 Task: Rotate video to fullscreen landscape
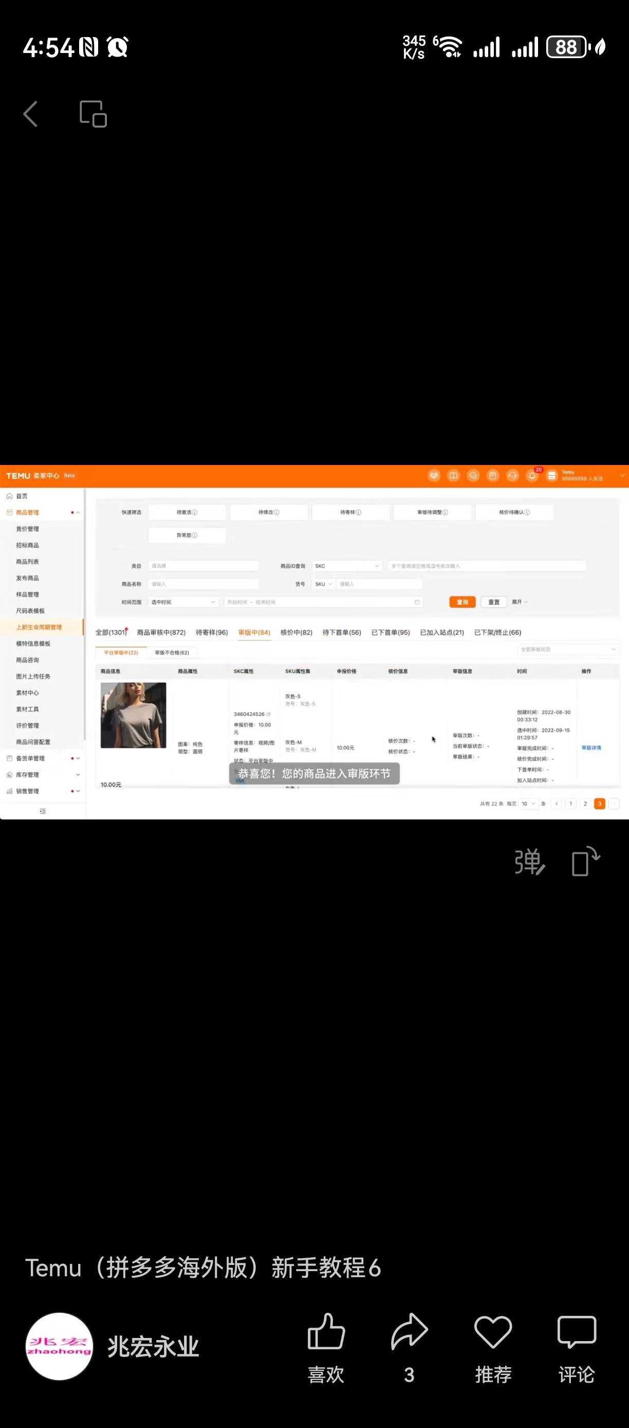(586, 862)
